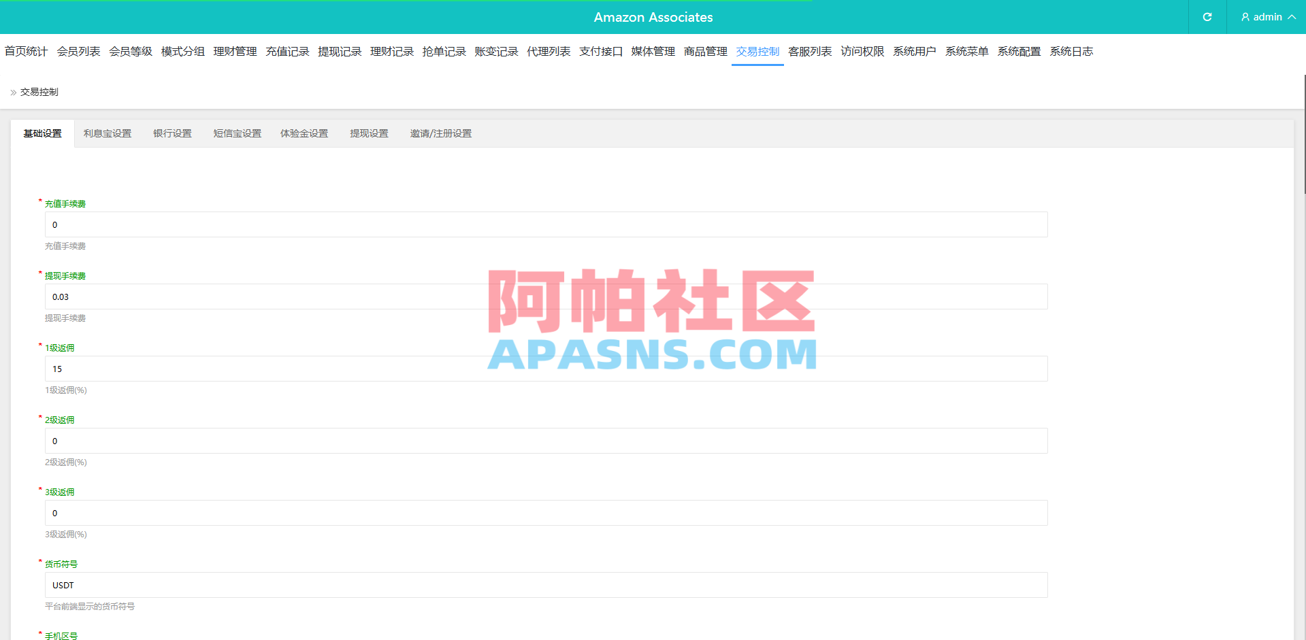Click the 货币符号 field showing USDT
The width and height of the screenshot is (1306, 640).
click(544, 585)
